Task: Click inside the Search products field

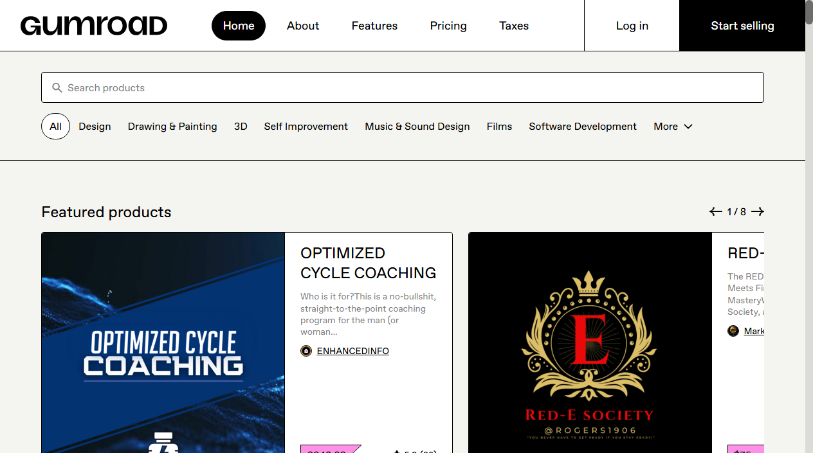Action: coord(403,87)
